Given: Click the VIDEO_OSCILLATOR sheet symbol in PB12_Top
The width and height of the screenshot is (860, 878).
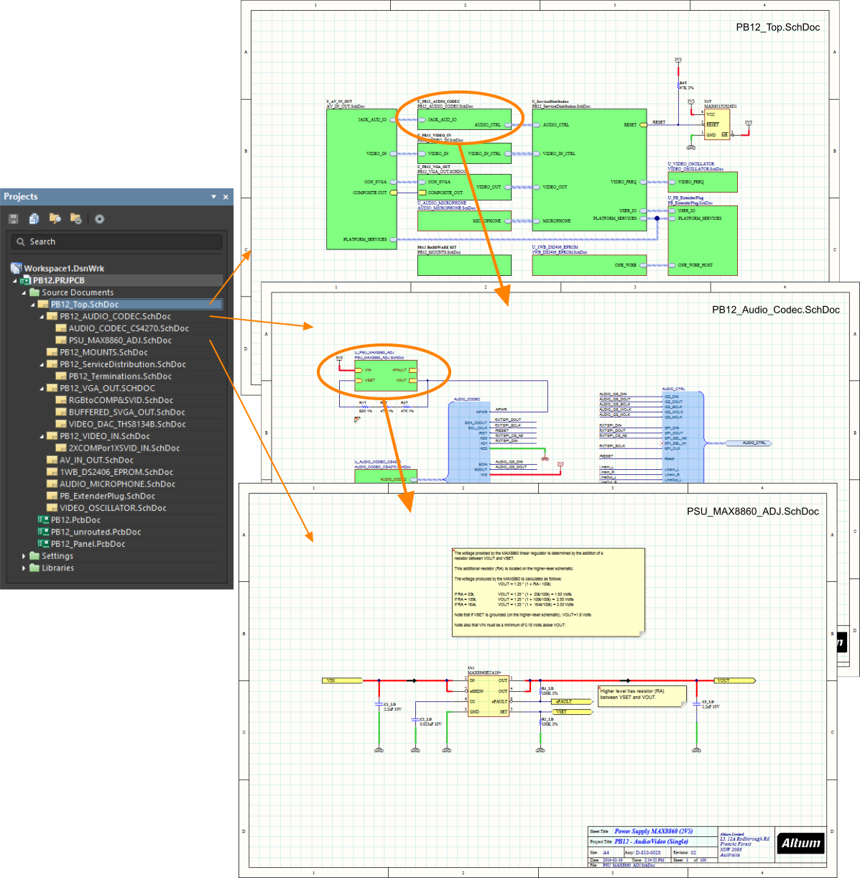Looking at the screenshot, I should [x=703, y=182].
